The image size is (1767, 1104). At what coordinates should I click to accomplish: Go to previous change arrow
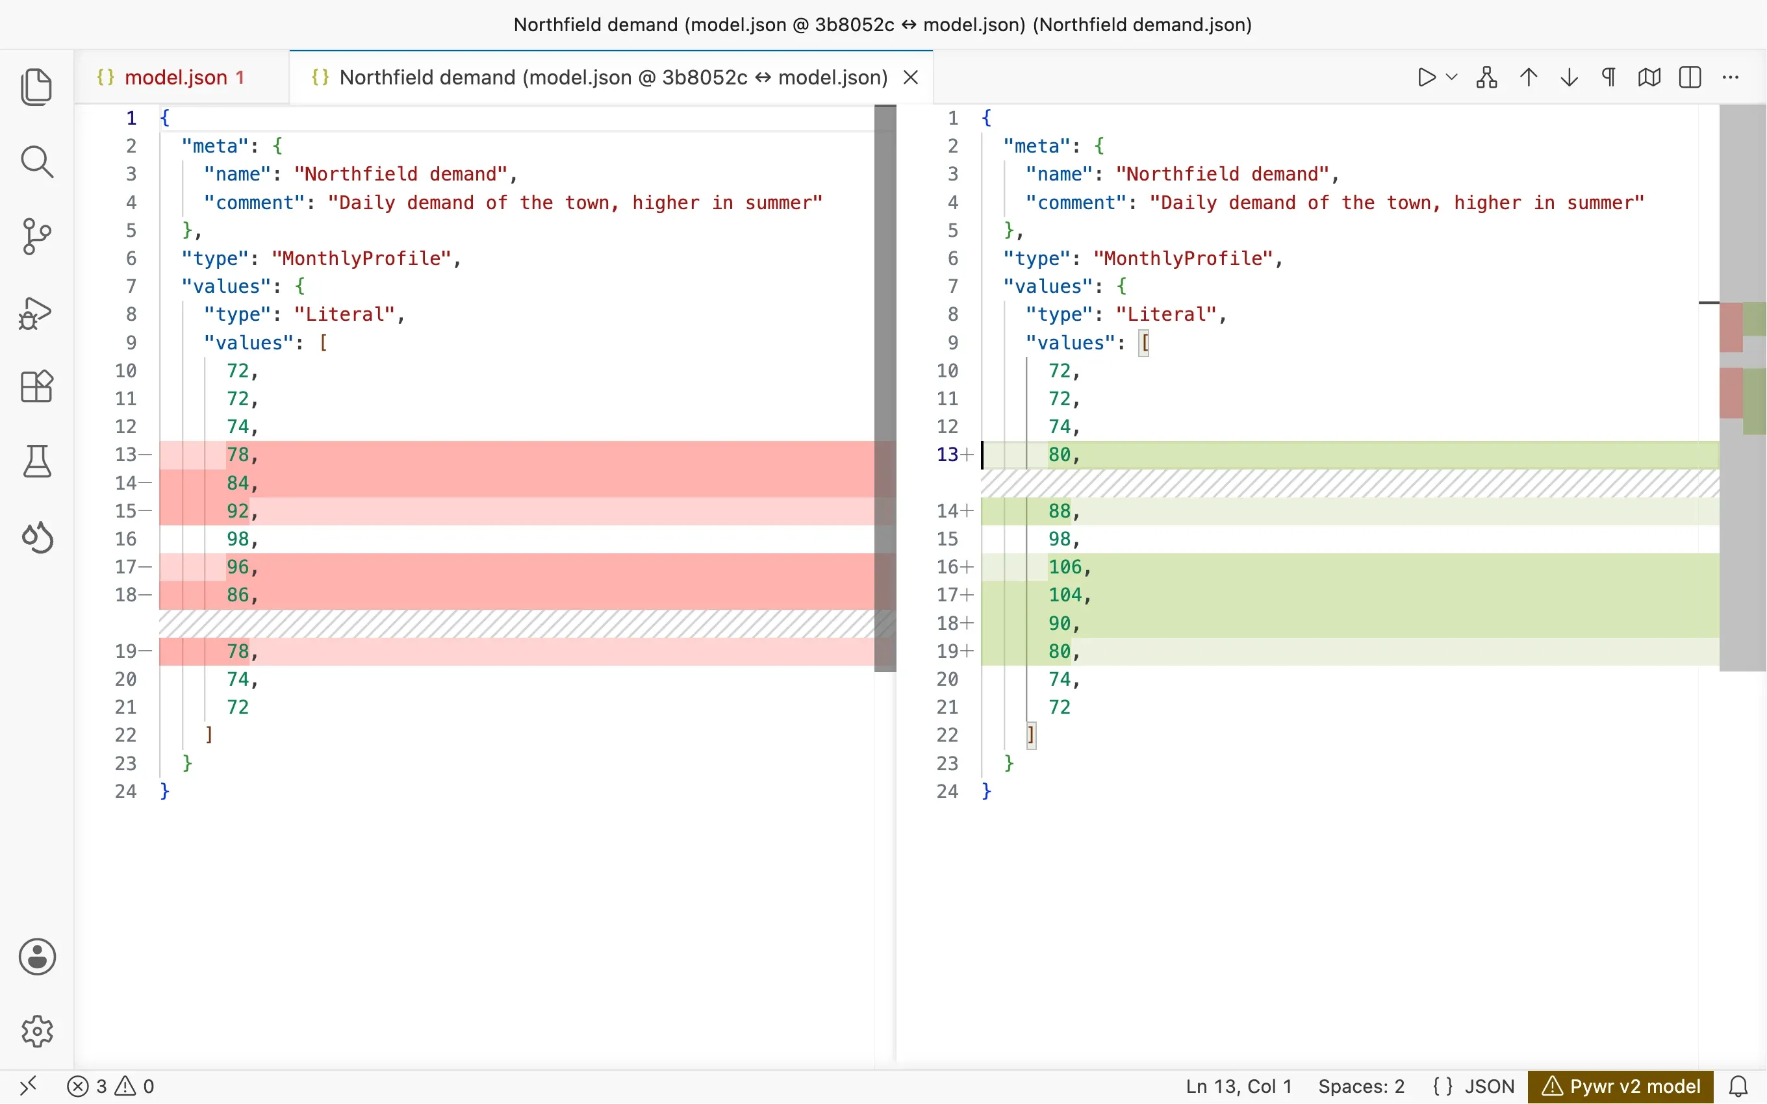[x=1528, y=77]
